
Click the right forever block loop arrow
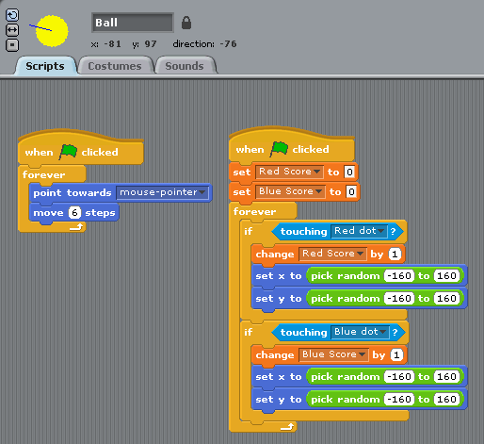[x=287, y=426]
